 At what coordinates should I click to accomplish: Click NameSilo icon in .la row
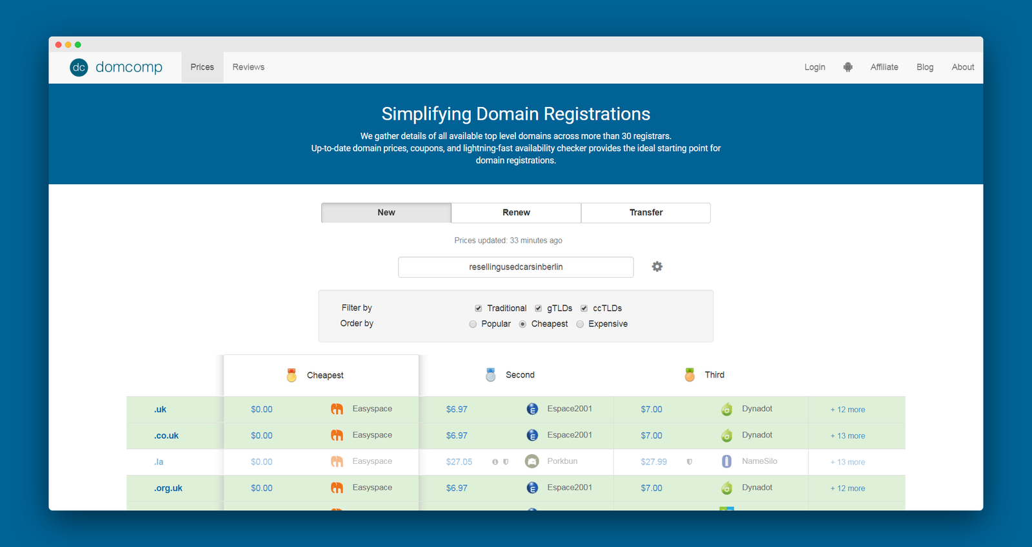727,461
